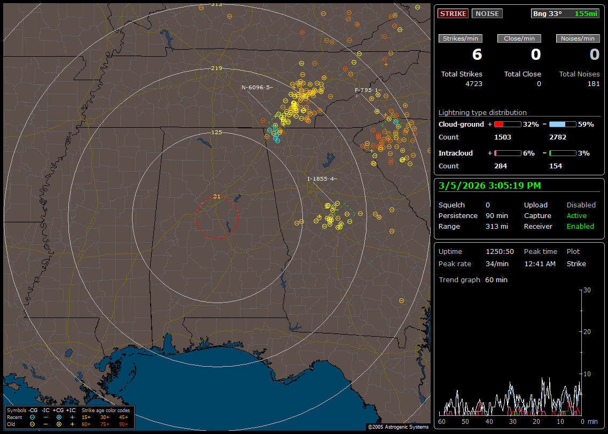Click the negative cloud-ground blue percentage bar
This screenshot has height=434, width=608.
(x=563, y=124)
